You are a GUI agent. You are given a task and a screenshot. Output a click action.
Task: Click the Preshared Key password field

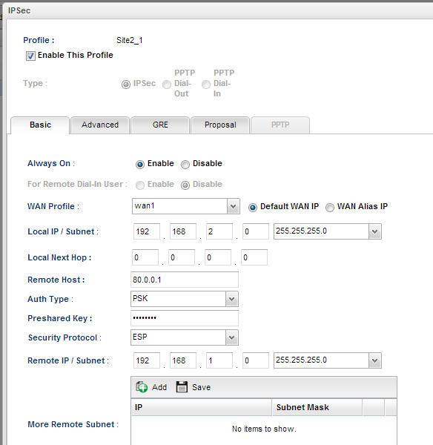185,318
